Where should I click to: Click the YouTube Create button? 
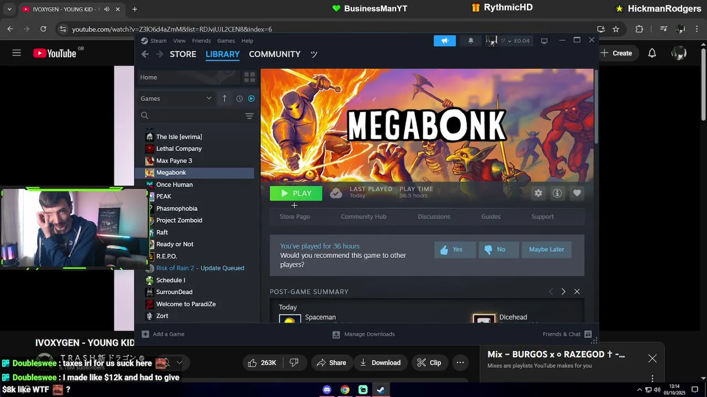[616, 53]
